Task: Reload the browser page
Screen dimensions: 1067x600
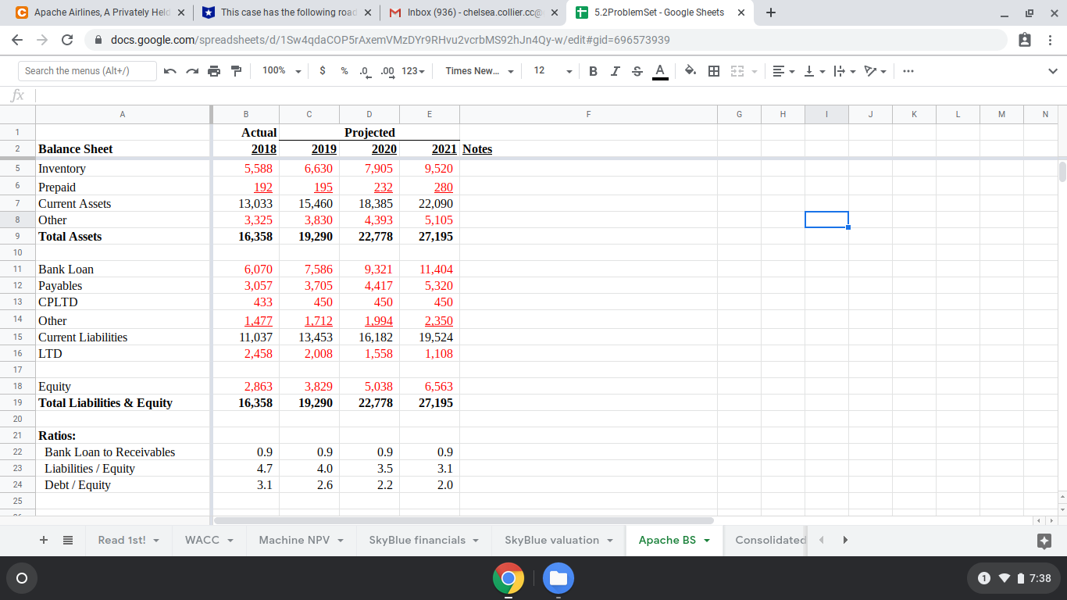Action: [x=67, y=40]
